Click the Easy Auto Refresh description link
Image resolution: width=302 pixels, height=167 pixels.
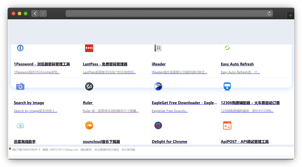pyautogui.click(x=240, y=72)
